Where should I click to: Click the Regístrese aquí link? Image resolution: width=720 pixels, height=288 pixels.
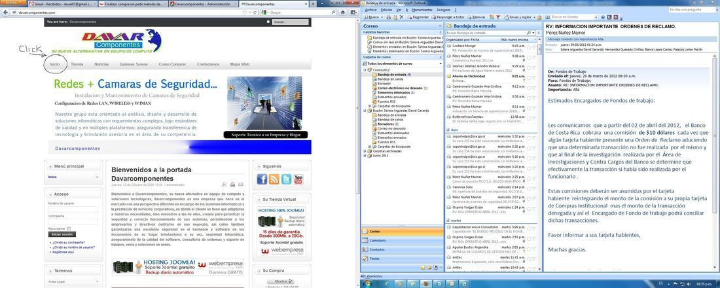point(63,252)
